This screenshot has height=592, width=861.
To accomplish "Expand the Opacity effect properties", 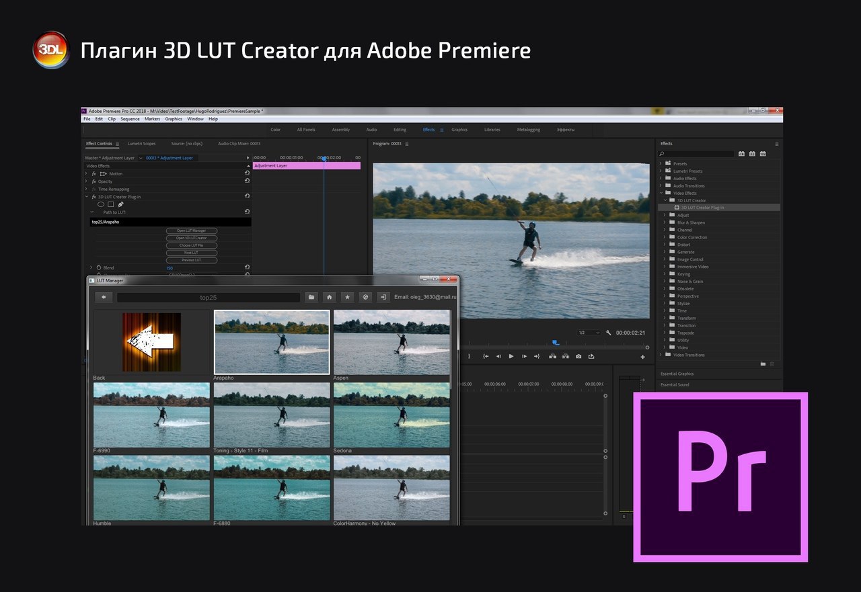I will tap(86, 181).
